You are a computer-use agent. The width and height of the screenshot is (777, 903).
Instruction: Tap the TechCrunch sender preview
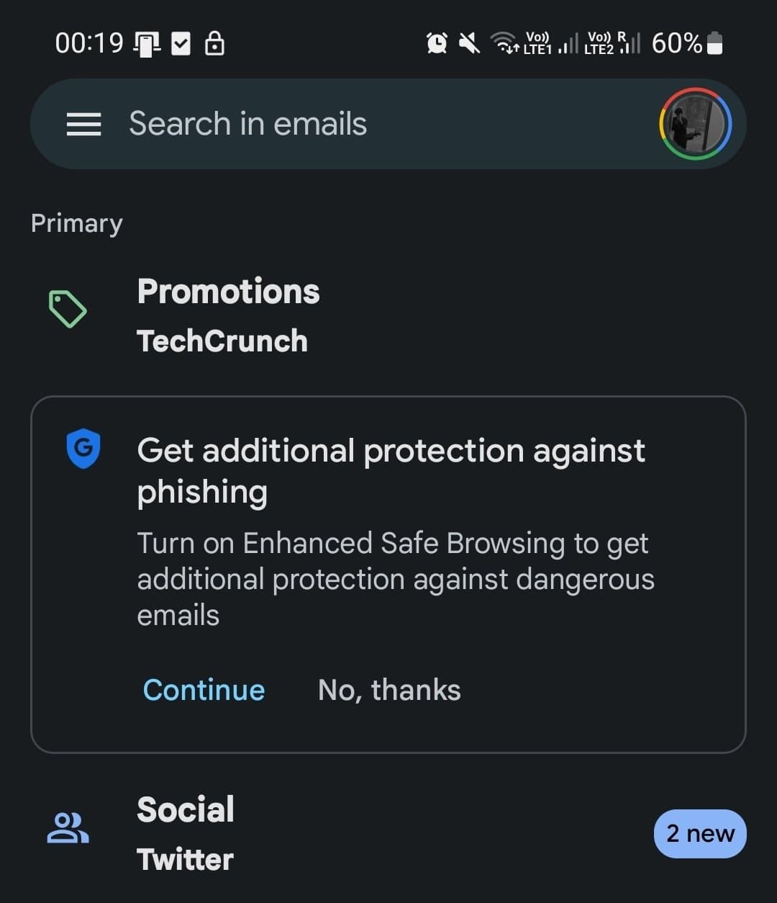tap(222, 341)
